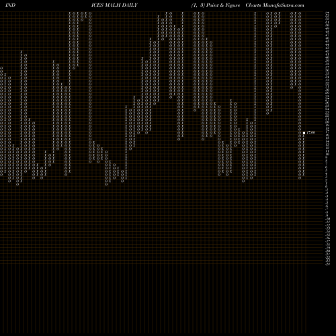This screenshot has width=336, height=336.
Task: Click the "Charts MunafaSutra.com" text
Action: [275, 5]
